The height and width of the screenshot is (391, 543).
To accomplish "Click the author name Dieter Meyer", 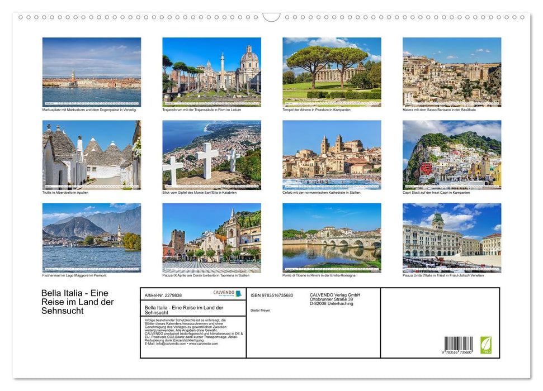I will coord(260,310).
